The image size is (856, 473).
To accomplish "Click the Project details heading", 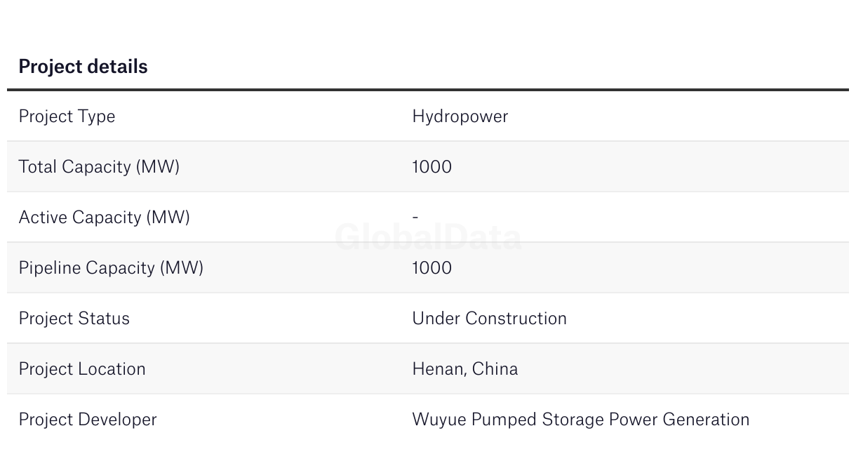I will (83, 67).
